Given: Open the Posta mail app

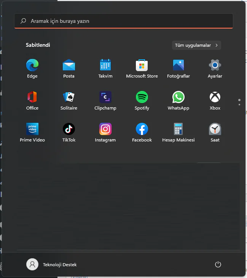Looking at the screenshot, I should click(x=69, y=68).
